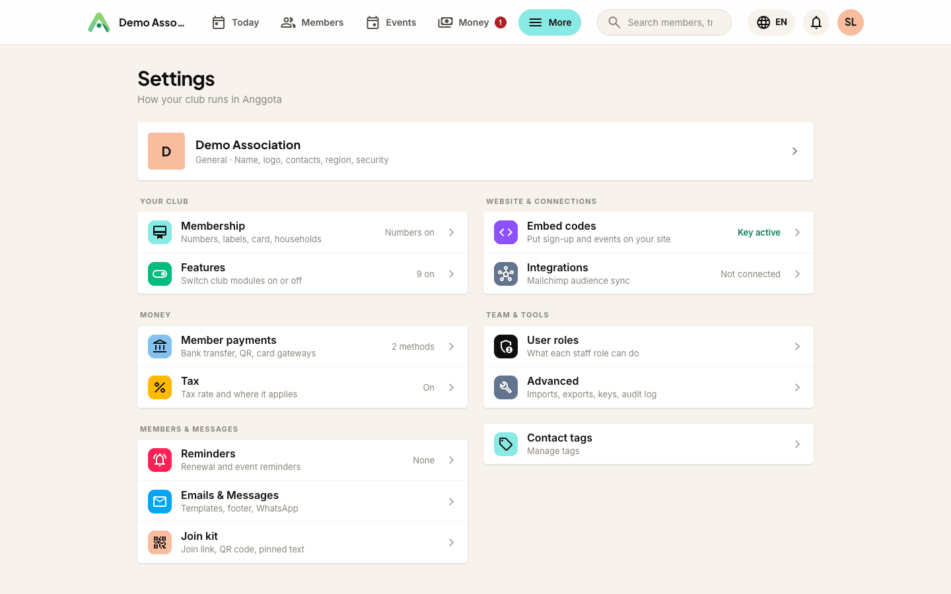Click the Features toggle icon
The height and width of the screenshot is (594, 951).
click(160, 274)
